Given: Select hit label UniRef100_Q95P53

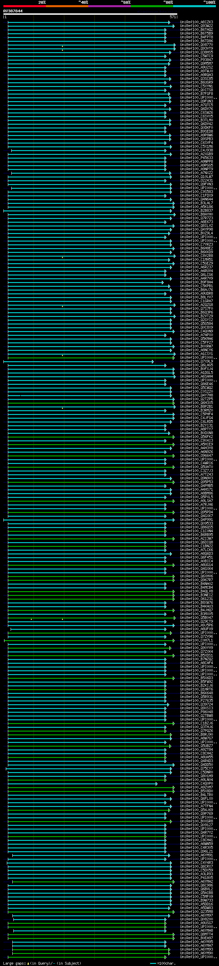Looking at the screenshot, I should [196, 482].
